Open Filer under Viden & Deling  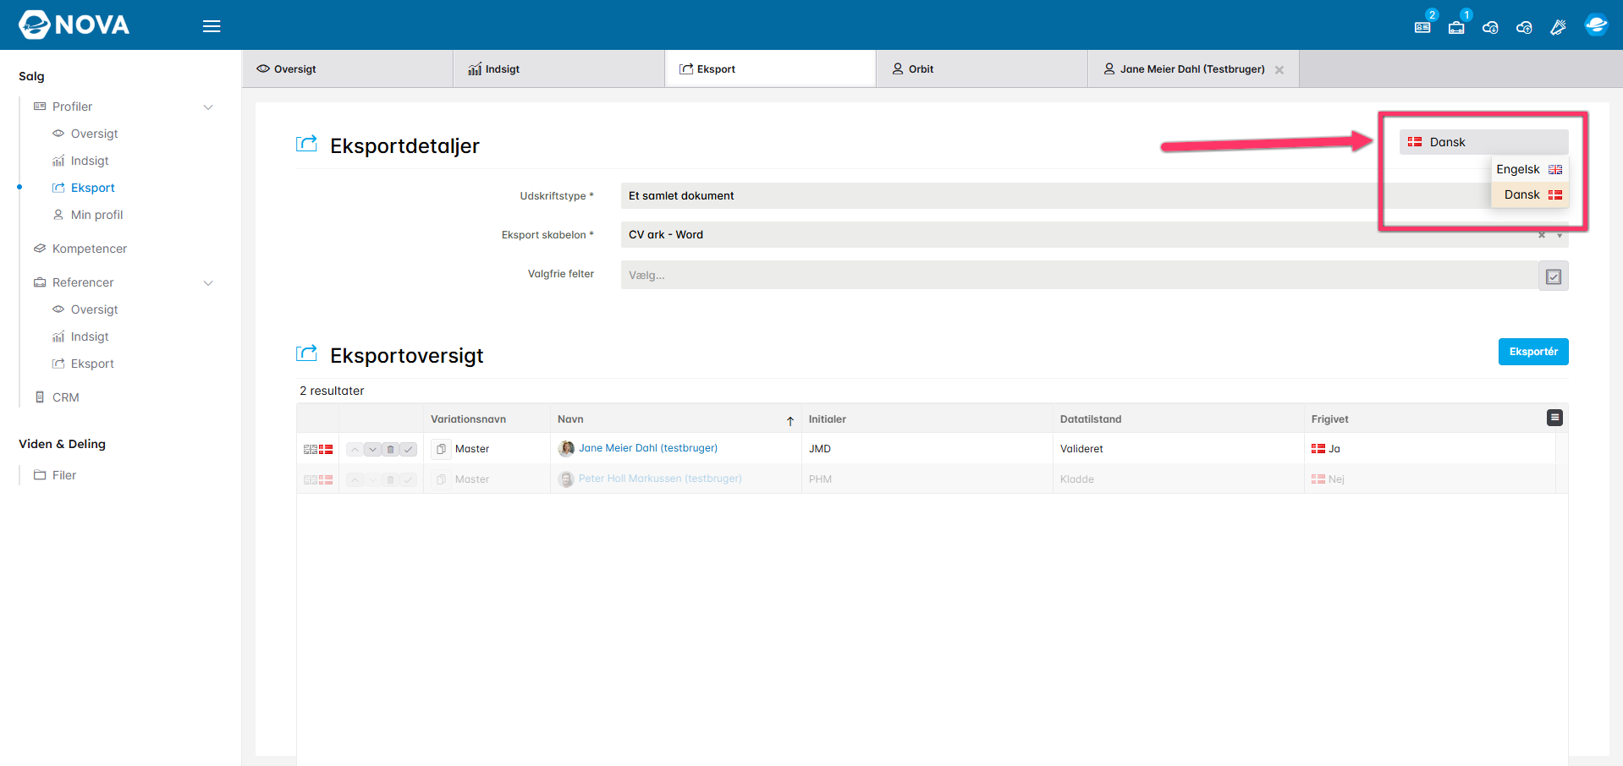[x=63, y=475]
